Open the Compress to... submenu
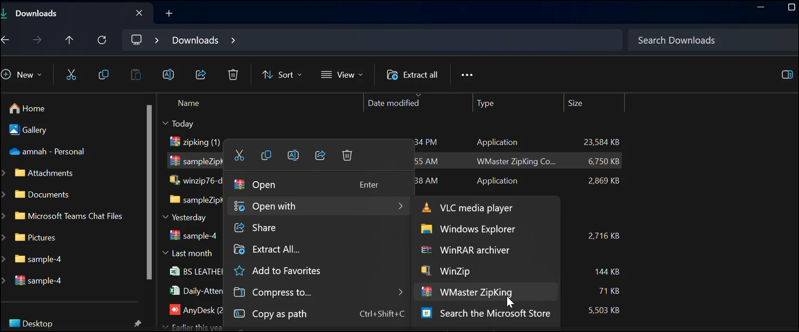The image size is (799, 332). [318, 293]
